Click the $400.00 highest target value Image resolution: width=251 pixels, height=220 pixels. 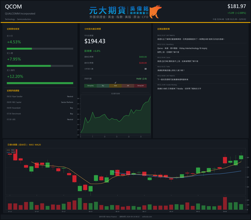(143, 57)
